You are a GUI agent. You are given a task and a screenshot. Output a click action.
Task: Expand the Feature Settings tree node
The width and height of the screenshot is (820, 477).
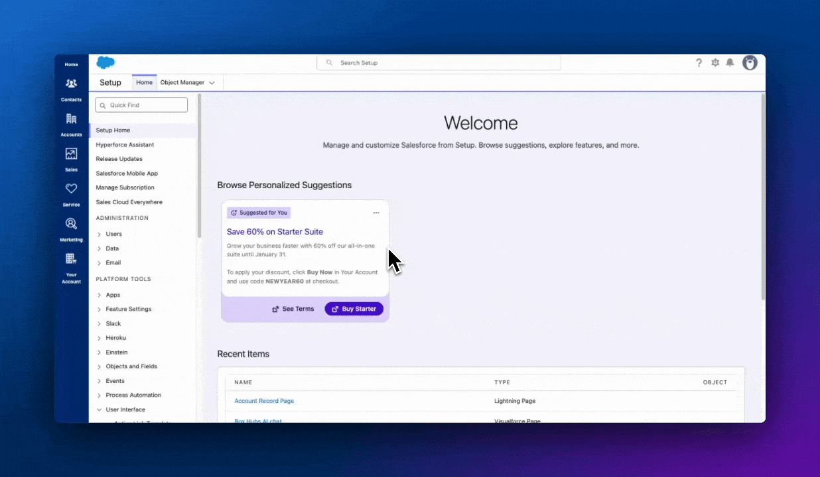(x=99, y=309)
